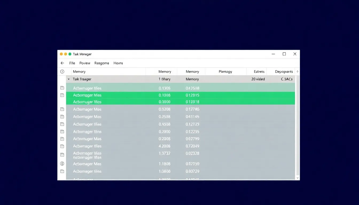
Task: Click the clock icon in the header column
Action: coord(62,71)
